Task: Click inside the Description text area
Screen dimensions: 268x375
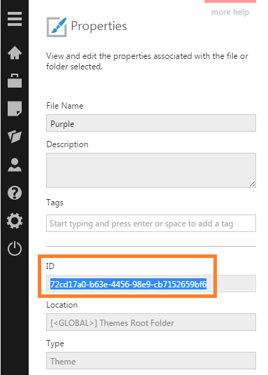Action: (151, 170)
